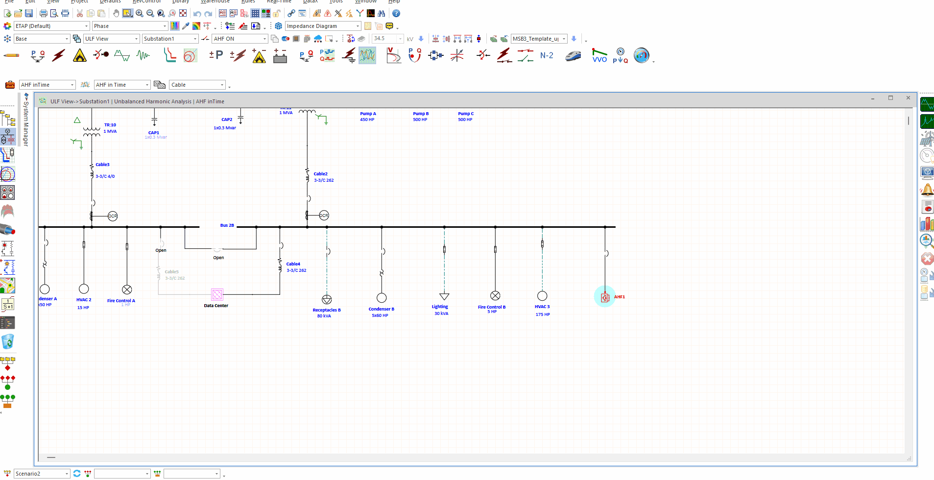
Task: Open the Arc Flash analysis module
Action: 79,56
